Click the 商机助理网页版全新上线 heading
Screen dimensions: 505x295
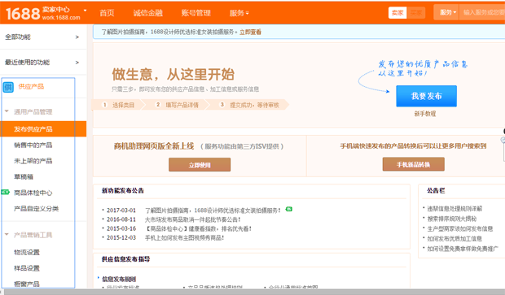pos(154,146)
